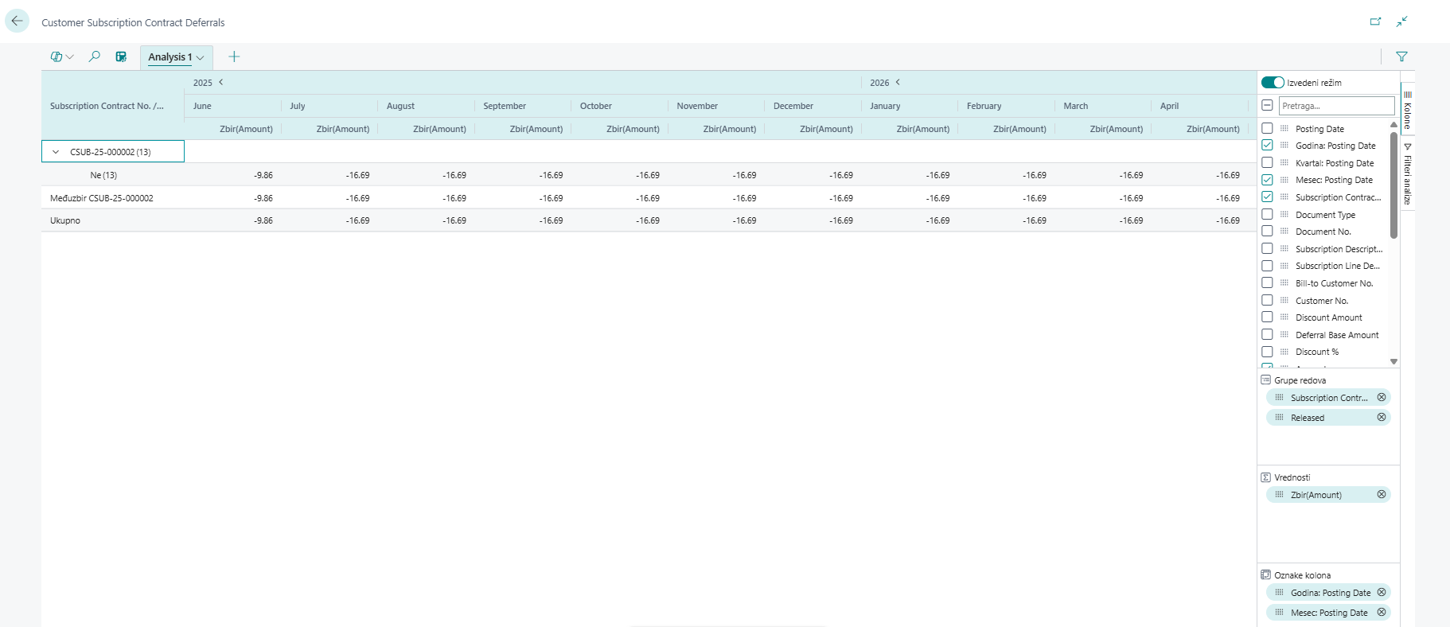Check the Document Type column checkbox
1450x627 pixels.
click(x=1267, y=214)
